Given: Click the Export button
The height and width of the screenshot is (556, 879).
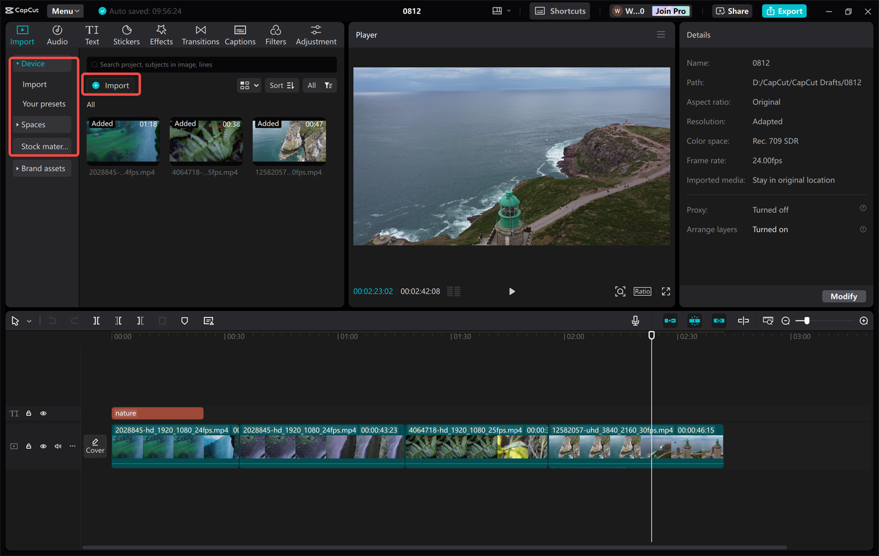Looking at the screenshot, I should 784,10.
